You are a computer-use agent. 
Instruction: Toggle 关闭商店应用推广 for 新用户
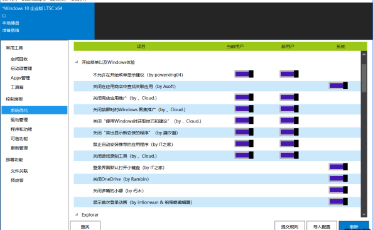pyautogui.click(x=289, y=97)
